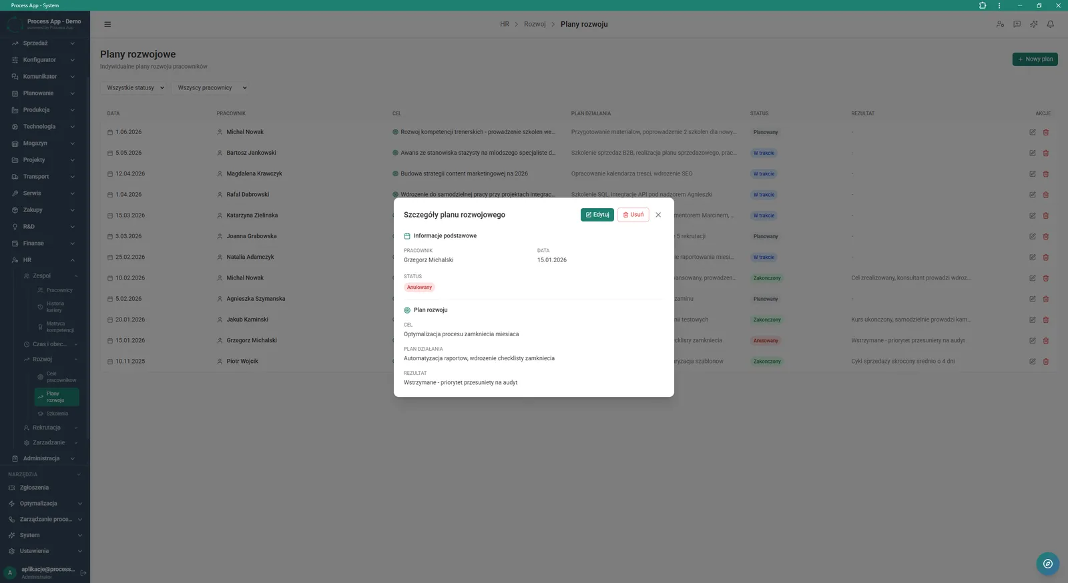Select Cele pracownikow in sidebar
Screen dimensions: 1068x583
click(57, 377)
